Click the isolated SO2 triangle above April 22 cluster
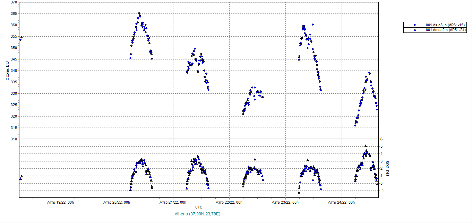The width and height of the screenshot is (472, 223). [x=255, y=159]
